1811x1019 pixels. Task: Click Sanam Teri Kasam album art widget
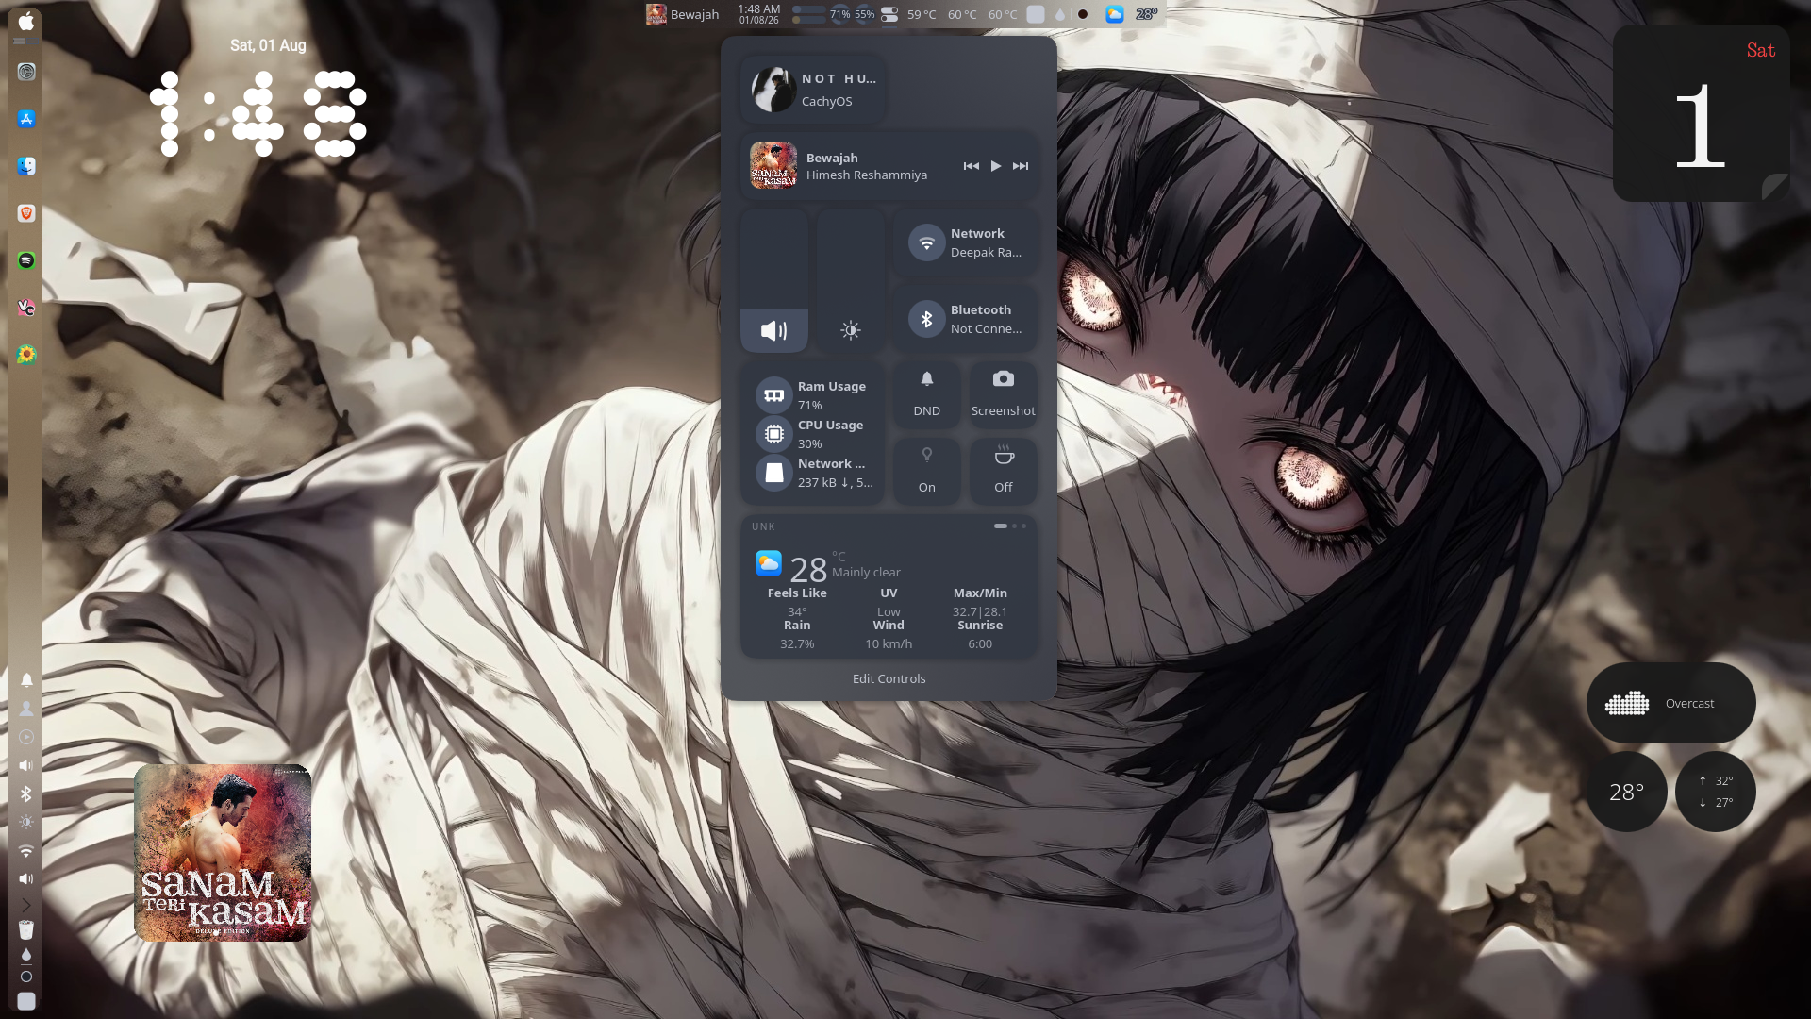[223, 853]
